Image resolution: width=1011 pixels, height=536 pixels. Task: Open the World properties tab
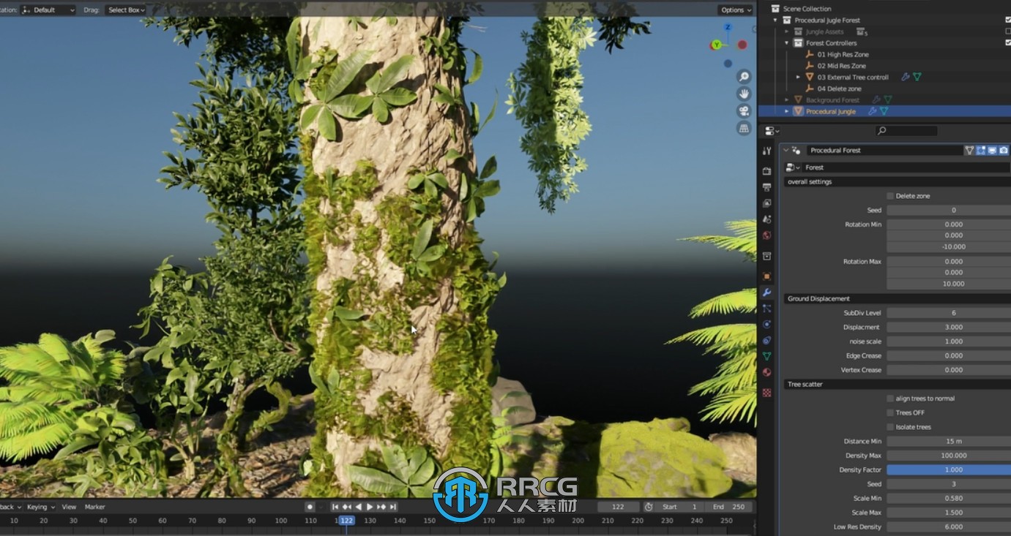point(766,235)
